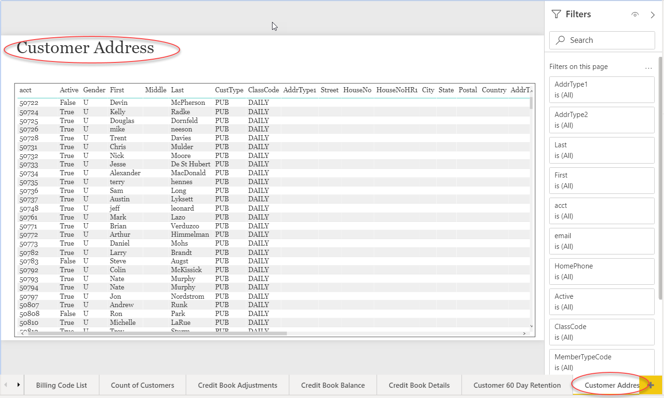This screenshot has height=398, width=664.
Task: Click the next page tabs arrow
Action: [x=19, y=385]
